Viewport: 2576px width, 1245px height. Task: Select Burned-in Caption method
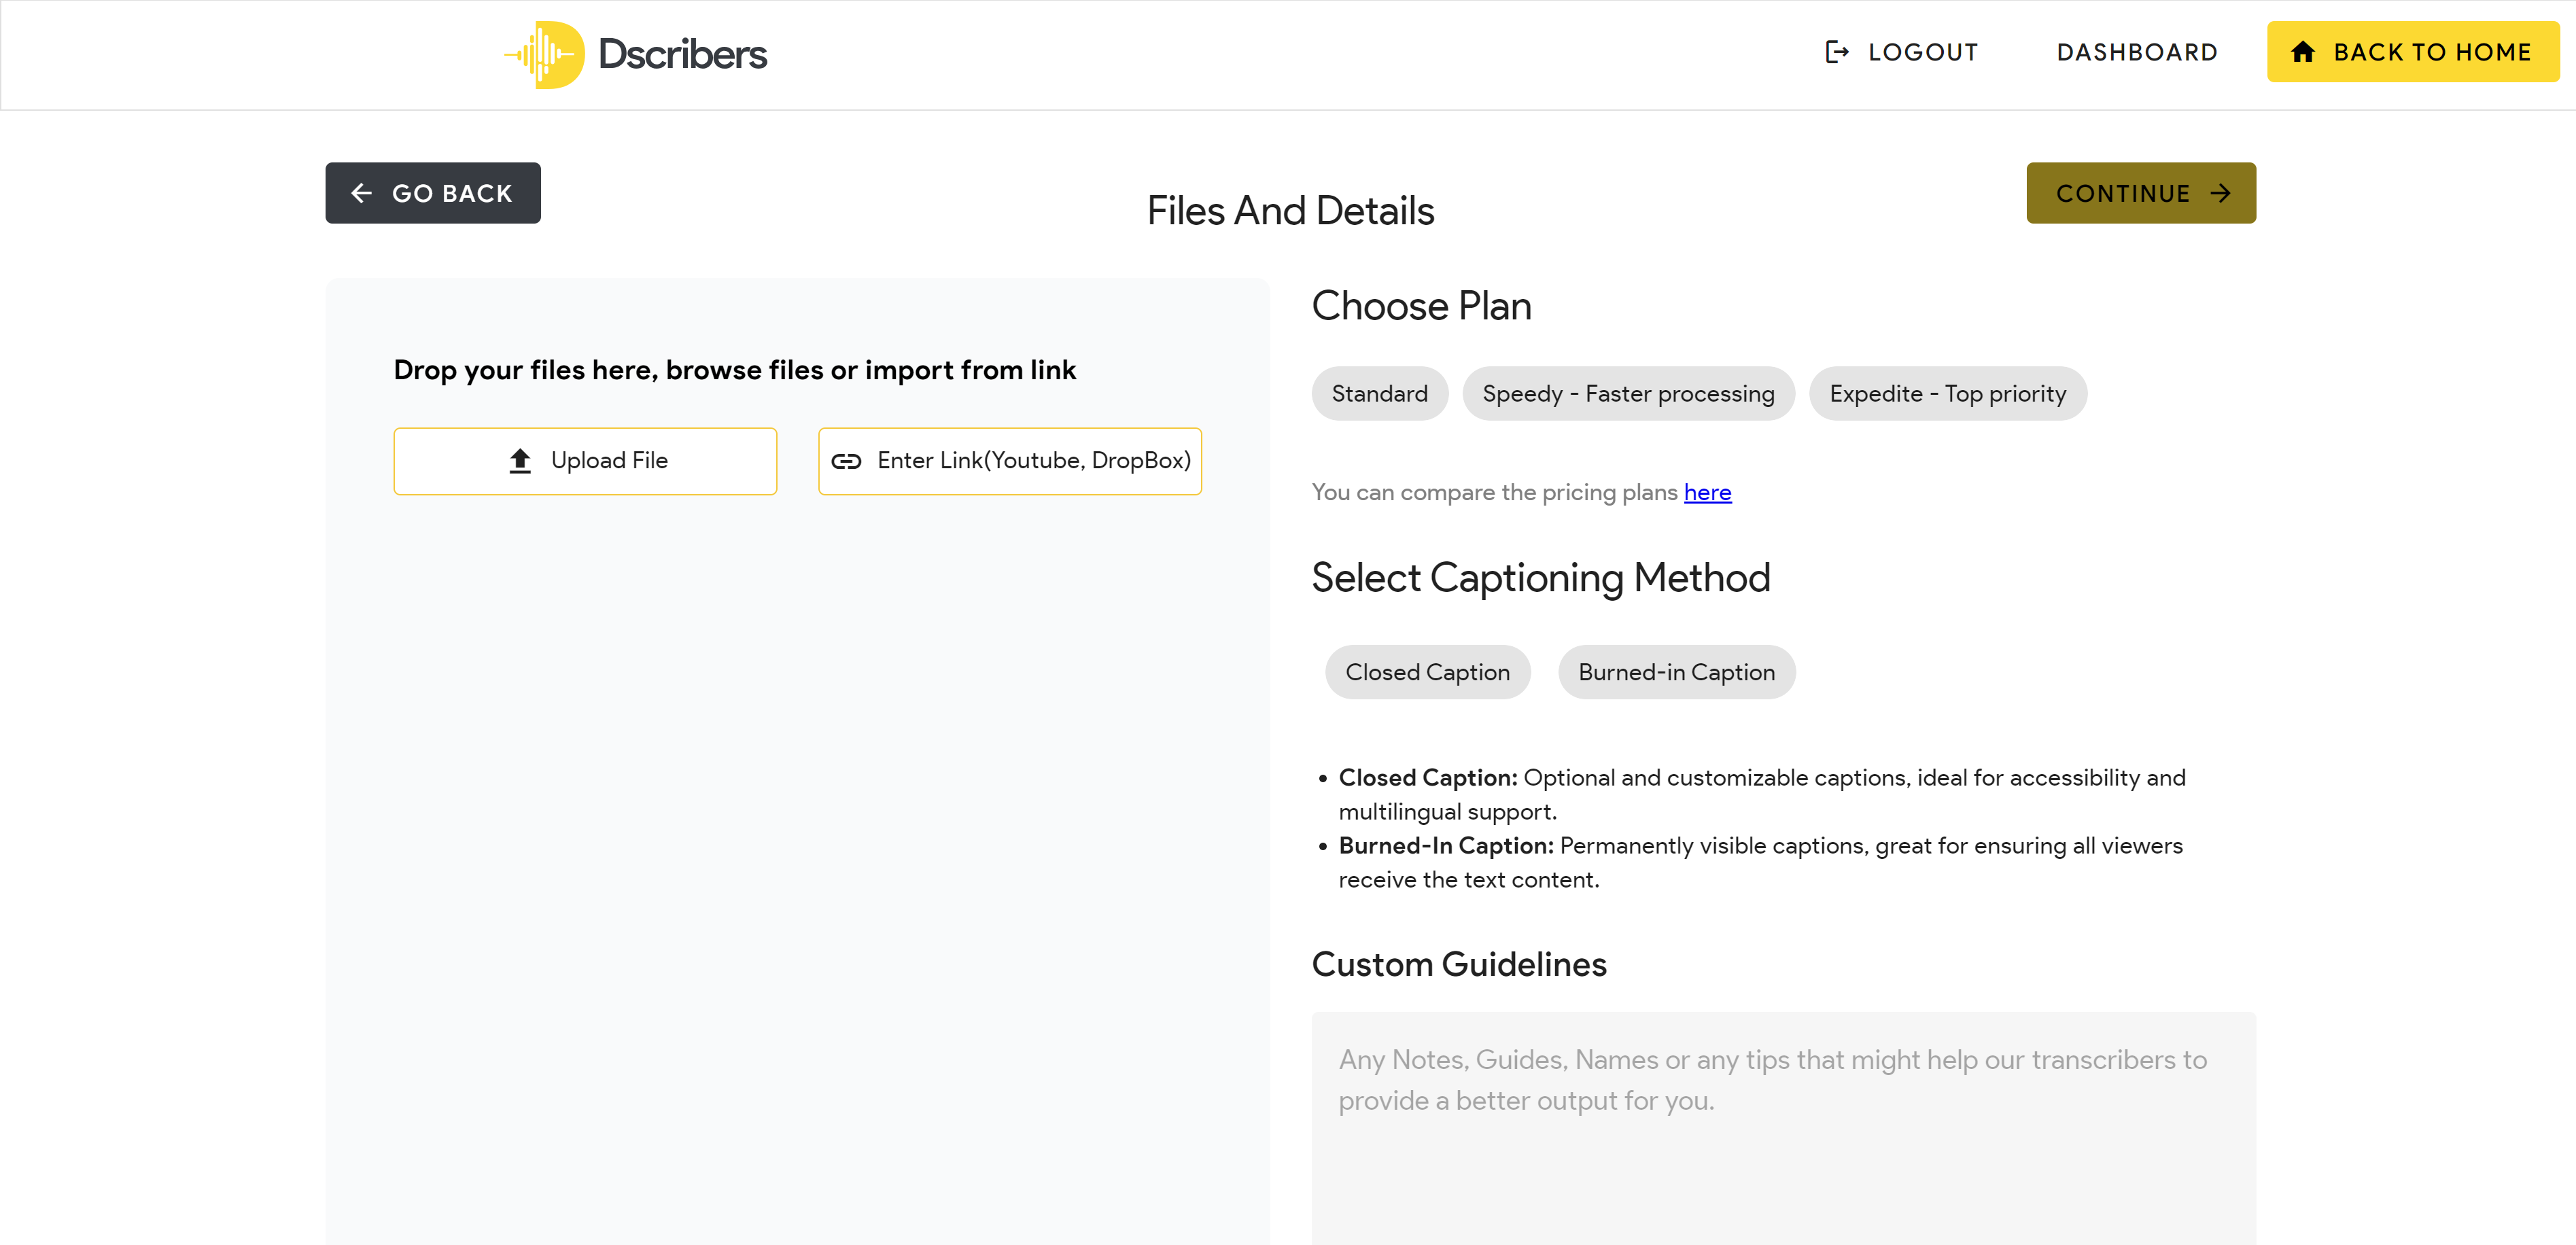[1675, 672]
